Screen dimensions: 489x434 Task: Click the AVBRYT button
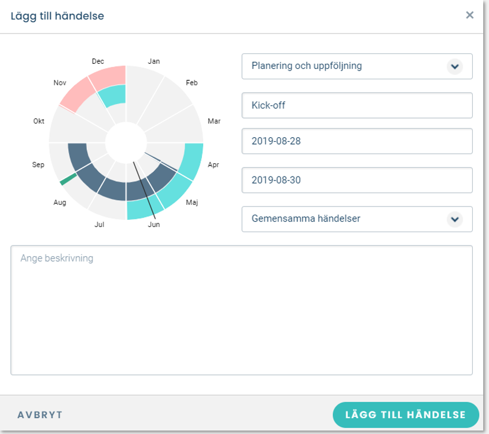pos(40,415)
